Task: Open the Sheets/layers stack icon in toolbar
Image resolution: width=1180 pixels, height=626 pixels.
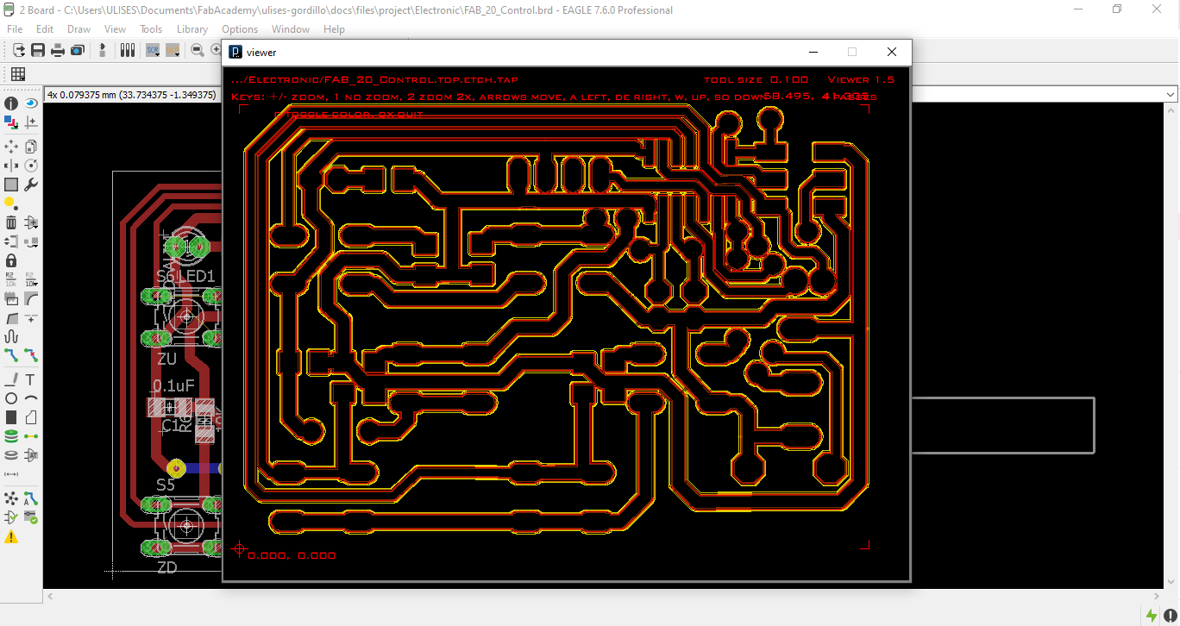Action: (128, 50)
